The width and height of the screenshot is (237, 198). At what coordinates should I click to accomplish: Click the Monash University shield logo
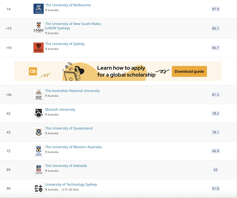click(38, 113)
